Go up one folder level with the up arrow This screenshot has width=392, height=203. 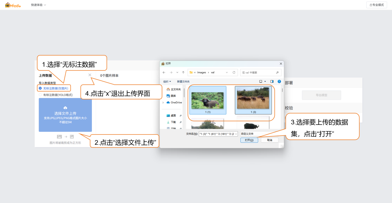[183, 73]
